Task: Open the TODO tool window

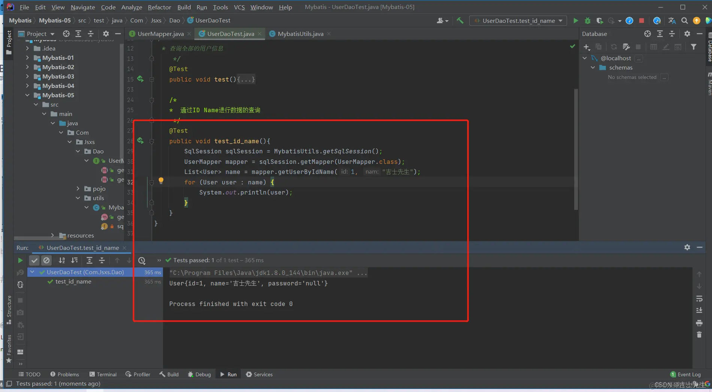Action: point(30,374)
